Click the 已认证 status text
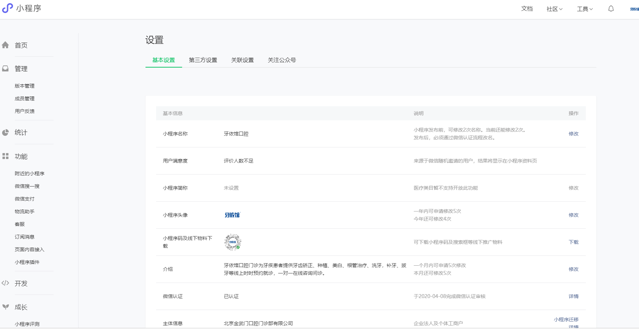Viewport: 639px width, 329px height. click(x=231, y=296)
